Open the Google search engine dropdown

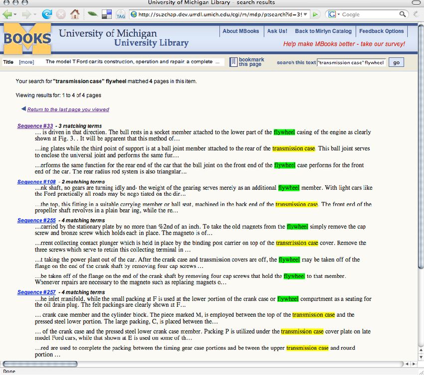point(338,14)
